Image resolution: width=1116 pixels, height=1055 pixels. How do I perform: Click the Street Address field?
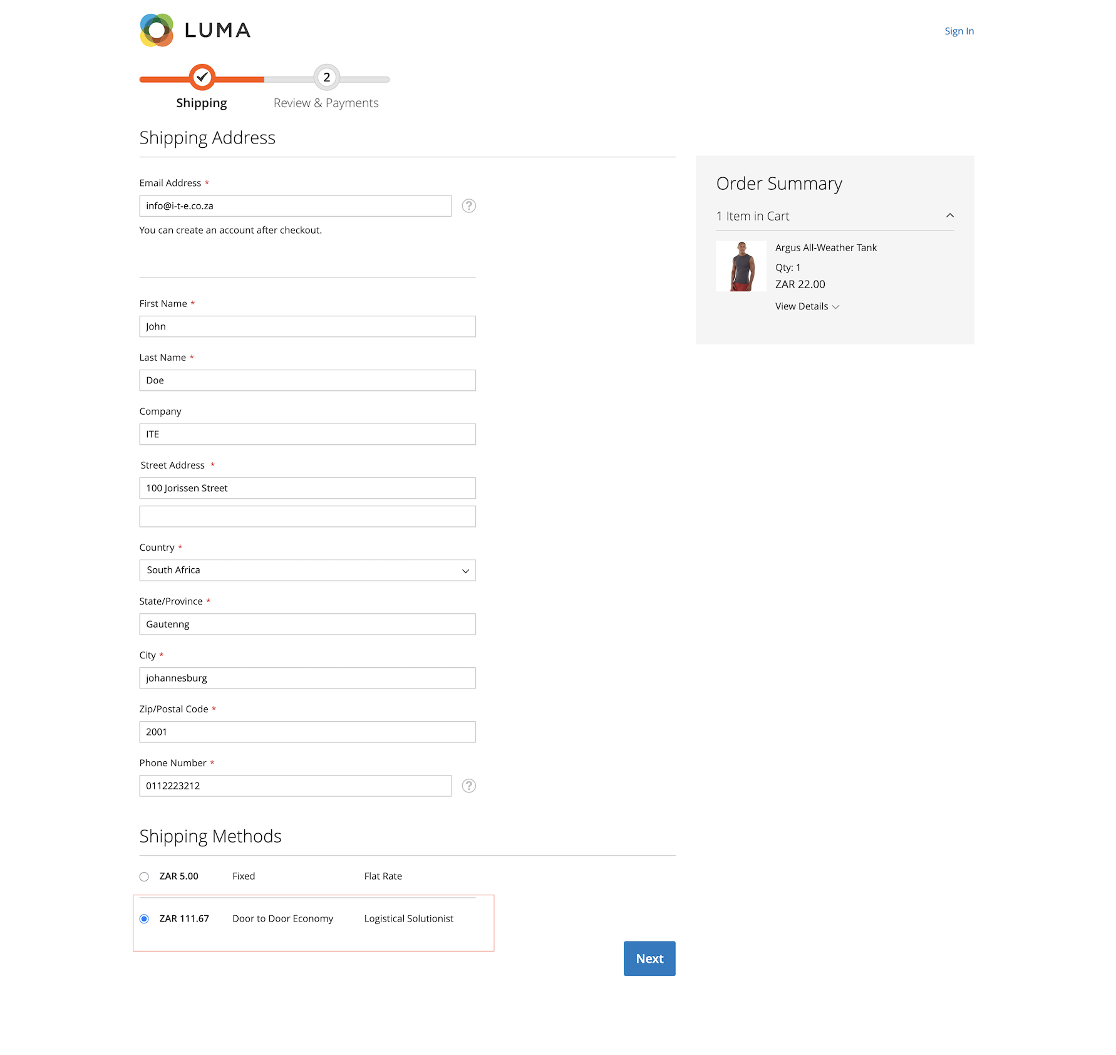(x=307, y=488)
